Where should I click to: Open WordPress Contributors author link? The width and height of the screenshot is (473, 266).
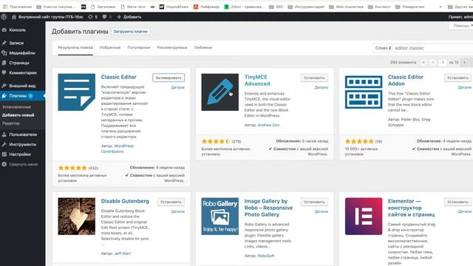pyautogui.click(x=118, y=149)
